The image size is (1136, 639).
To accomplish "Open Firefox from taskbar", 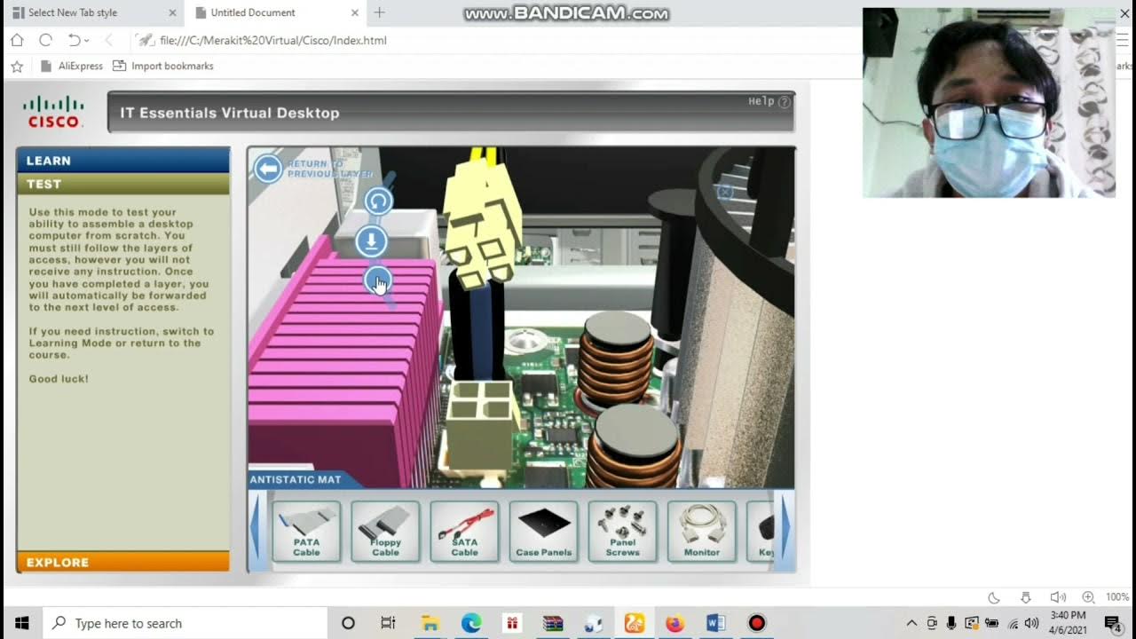I will click(674, 623).
